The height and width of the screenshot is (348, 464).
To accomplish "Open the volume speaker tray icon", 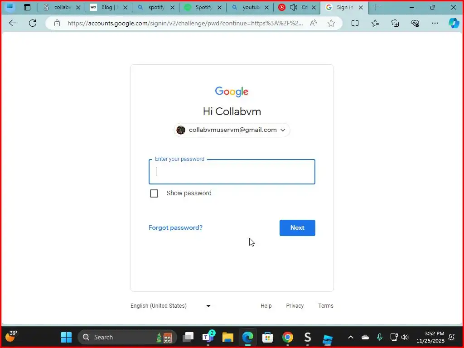I will point(405,337).
